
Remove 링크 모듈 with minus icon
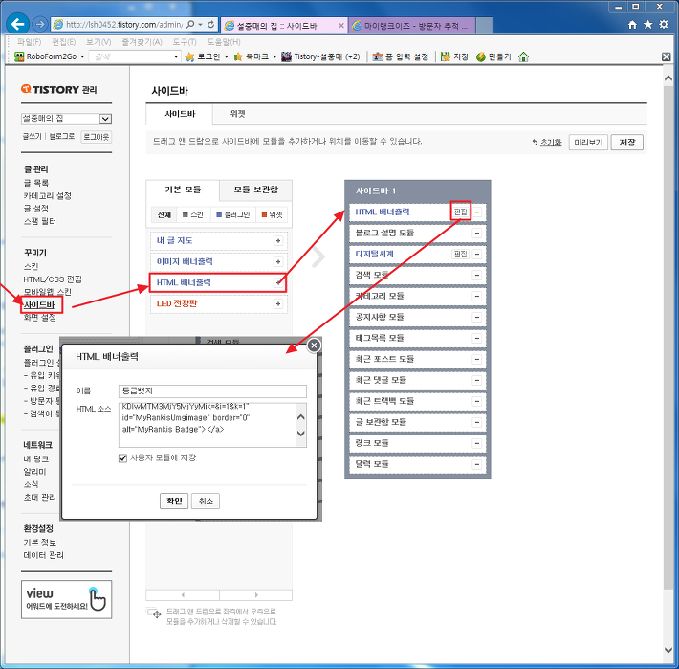pos(477,443)
